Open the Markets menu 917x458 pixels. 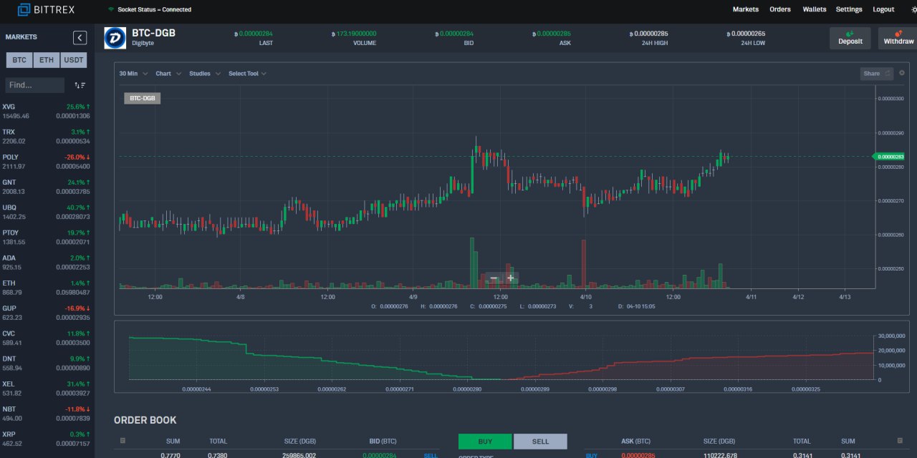(746, 9)
